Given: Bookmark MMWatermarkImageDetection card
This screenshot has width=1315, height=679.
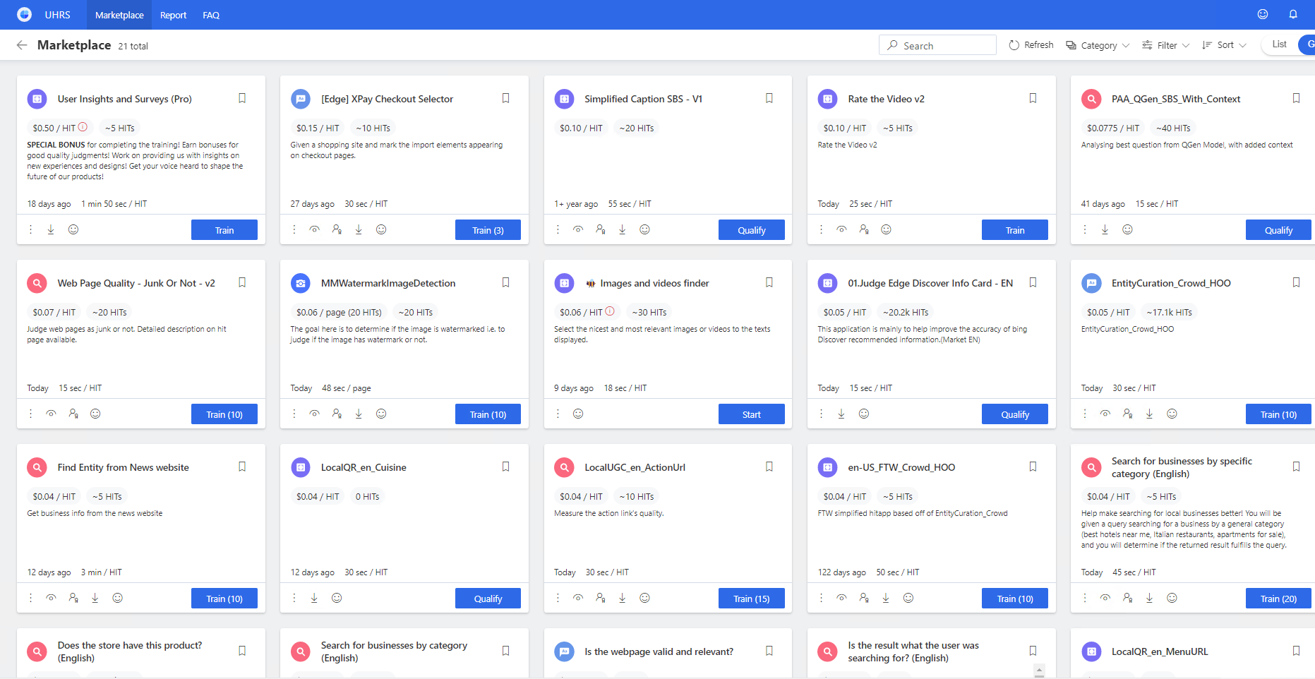Looking at the screenshot, I should click(x=505, y=282).
